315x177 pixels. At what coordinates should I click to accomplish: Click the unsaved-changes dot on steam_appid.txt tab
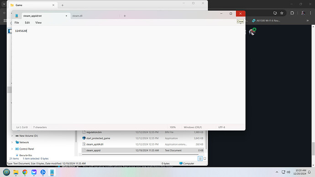(x=66, y=16)
